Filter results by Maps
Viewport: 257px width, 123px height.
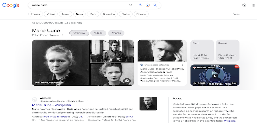93,14
